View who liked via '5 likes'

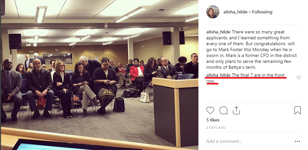click(213, 120)
